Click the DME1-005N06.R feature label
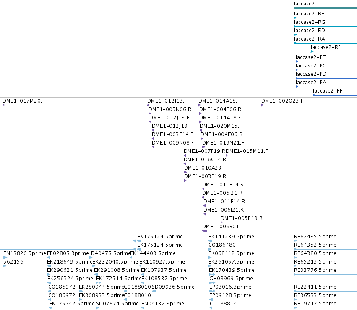357x310 pixels. pyautogui.click(x=170, y=109)
